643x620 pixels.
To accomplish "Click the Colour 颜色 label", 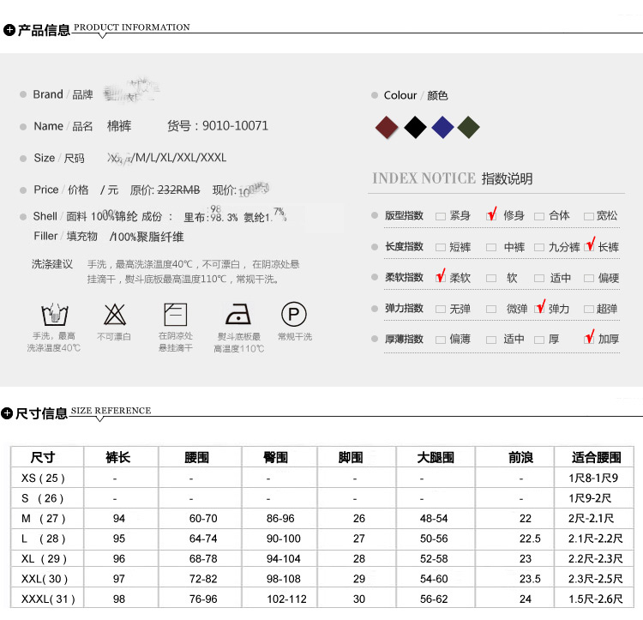I will click(x=416, y=95).
